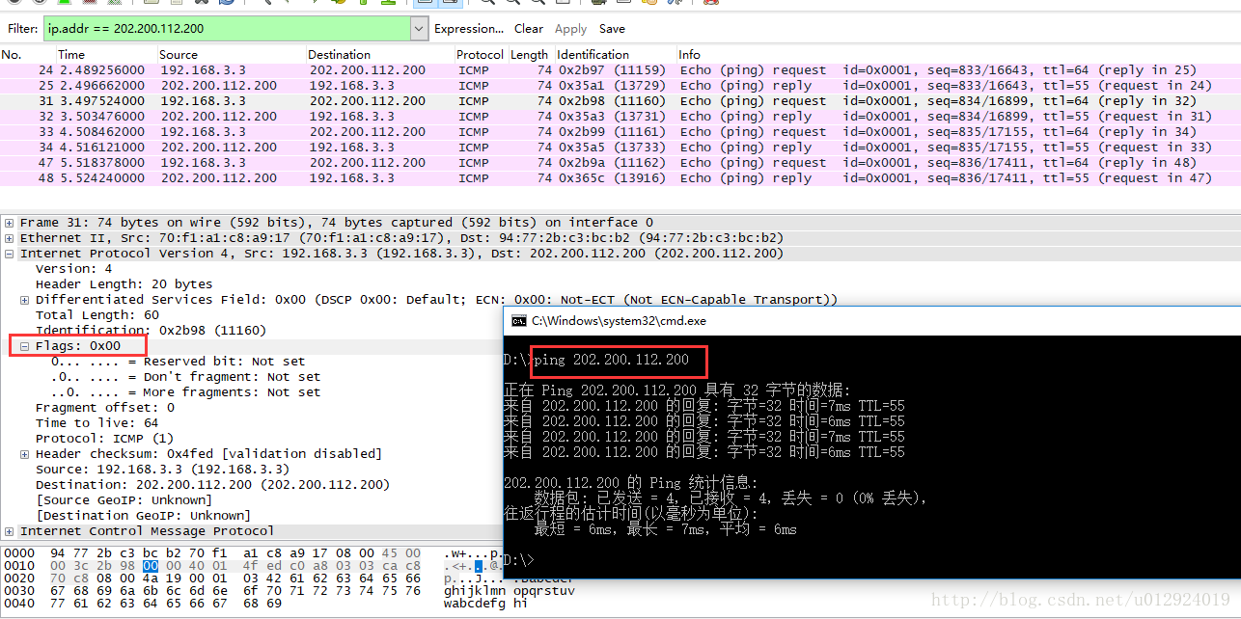Viewport: 1241px width, 619px height.
Task: Select packet number 32 in the list
Action: point(620,117)
